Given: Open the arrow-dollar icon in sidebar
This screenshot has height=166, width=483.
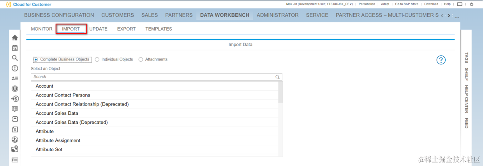Looking at the screenshot, I should click(15, 99).
